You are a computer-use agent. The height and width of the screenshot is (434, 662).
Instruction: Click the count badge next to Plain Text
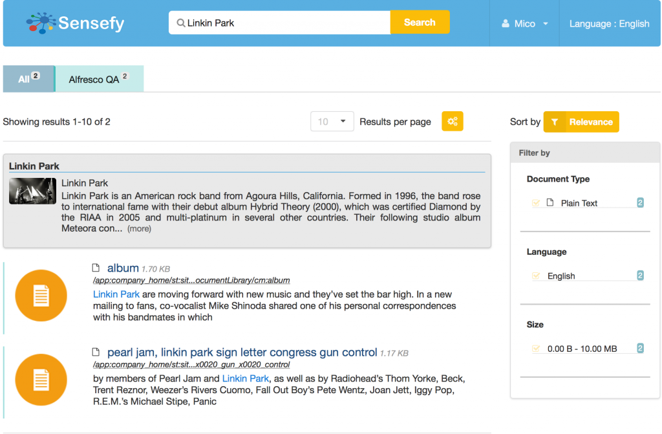click(x=640, y=202)
